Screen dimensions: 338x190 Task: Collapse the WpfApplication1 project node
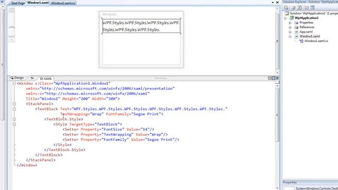pos(285,18)
